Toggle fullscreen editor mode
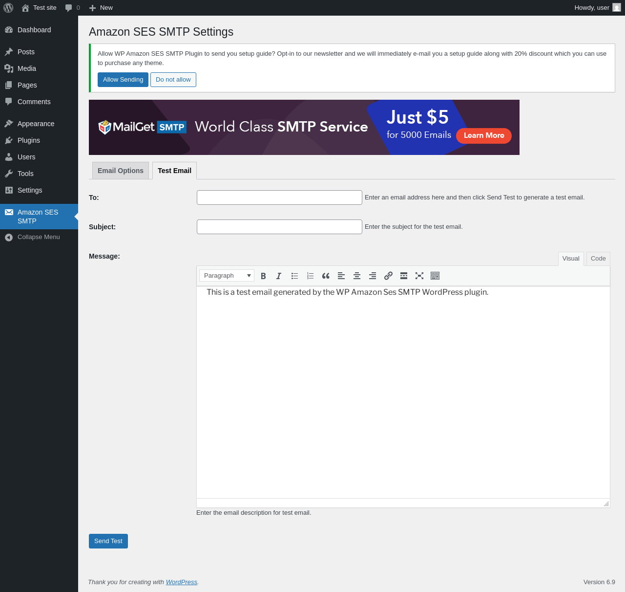Image resolution: width=625 pixels, height=592 pixels. [419, 276]
